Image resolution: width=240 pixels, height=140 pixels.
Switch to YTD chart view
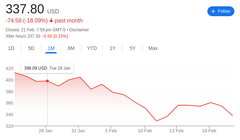coord(92,48)
